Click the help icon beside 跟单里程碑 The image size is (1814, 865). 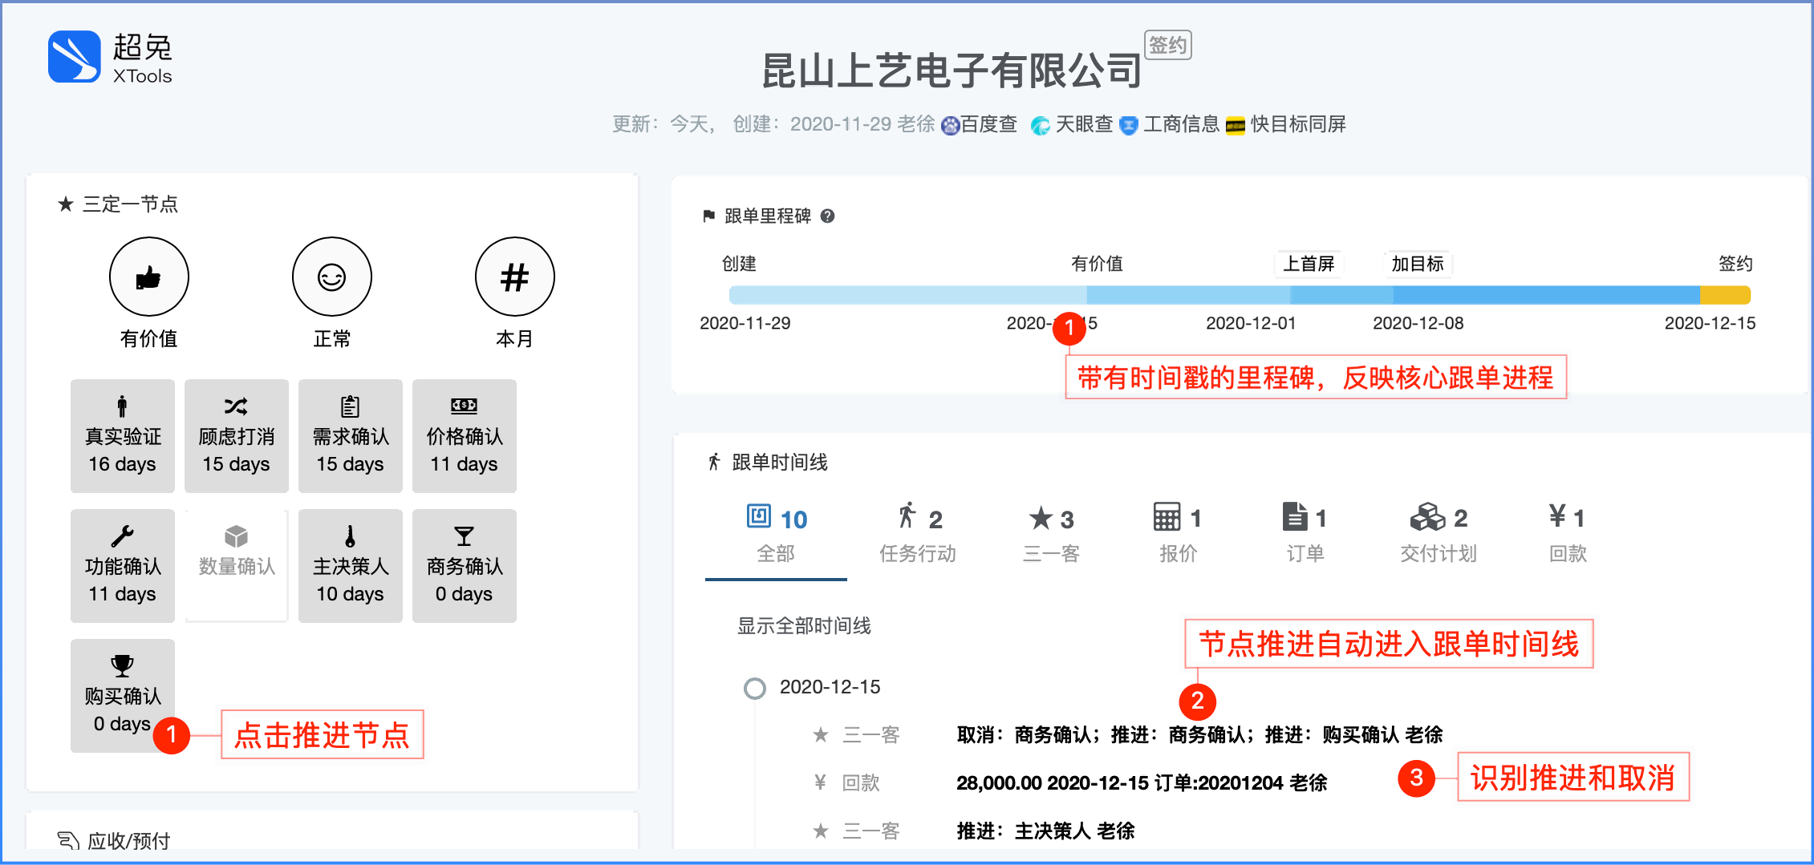pyautogui.click(x=828, y=216)
